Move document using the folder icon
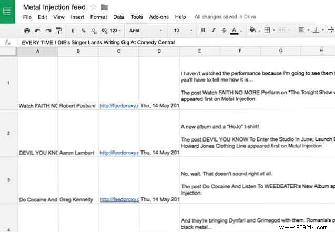The image size is (335, 232). coord(105,7)
